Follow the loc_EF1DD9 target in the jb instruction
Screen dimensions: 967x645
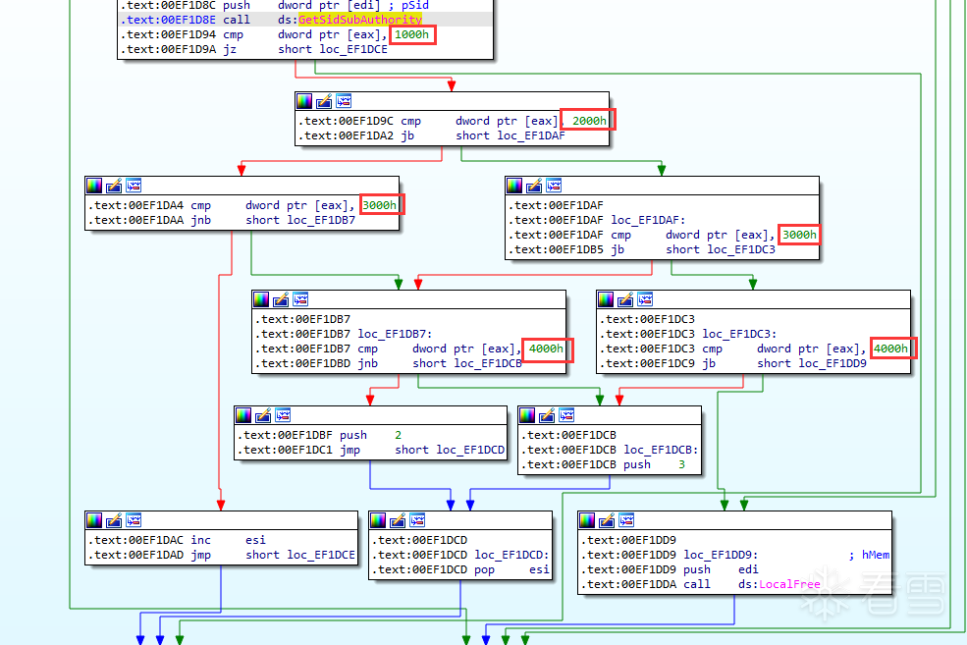click(x=833, y=363)
